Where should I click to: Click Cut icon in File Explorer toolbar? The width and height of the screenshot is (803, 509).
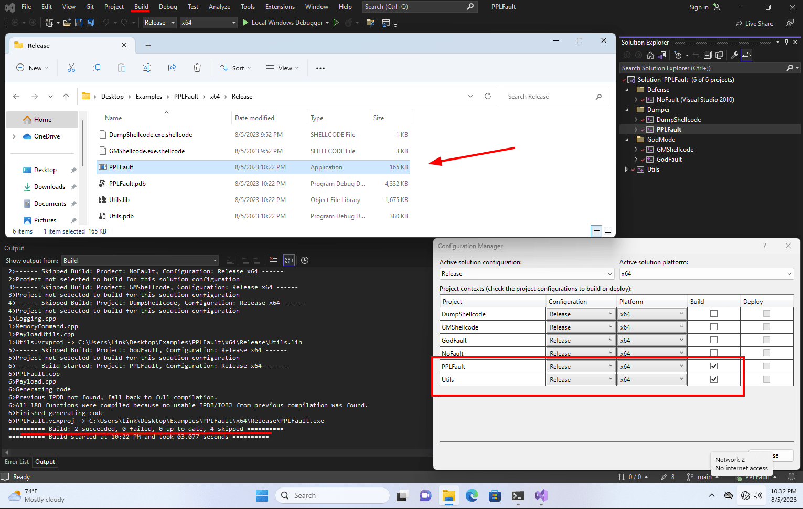coord(71,68)
